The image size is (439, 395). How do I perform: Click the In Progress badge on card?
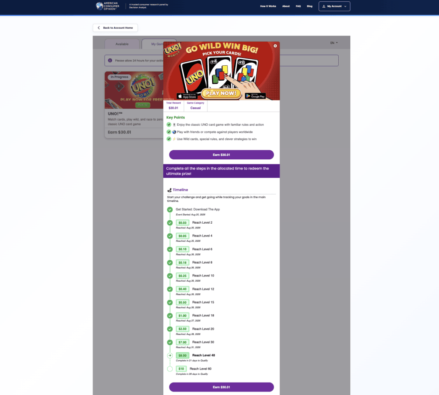[119, 77]
